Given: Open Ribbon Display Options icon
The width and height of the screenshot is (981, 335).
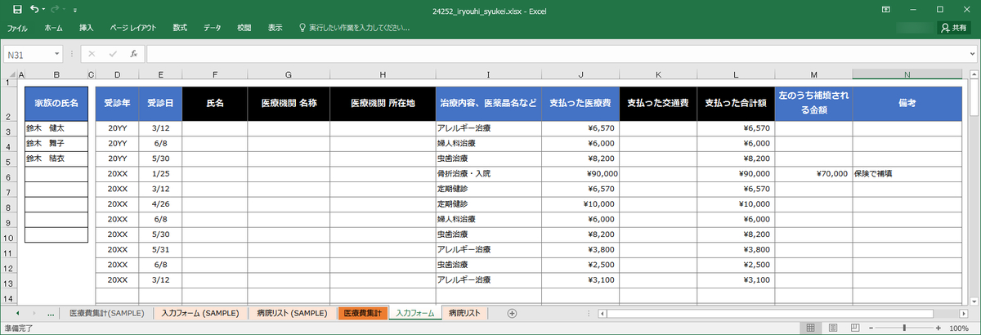Looking at the screenshot, I should [x=886, y=10].
